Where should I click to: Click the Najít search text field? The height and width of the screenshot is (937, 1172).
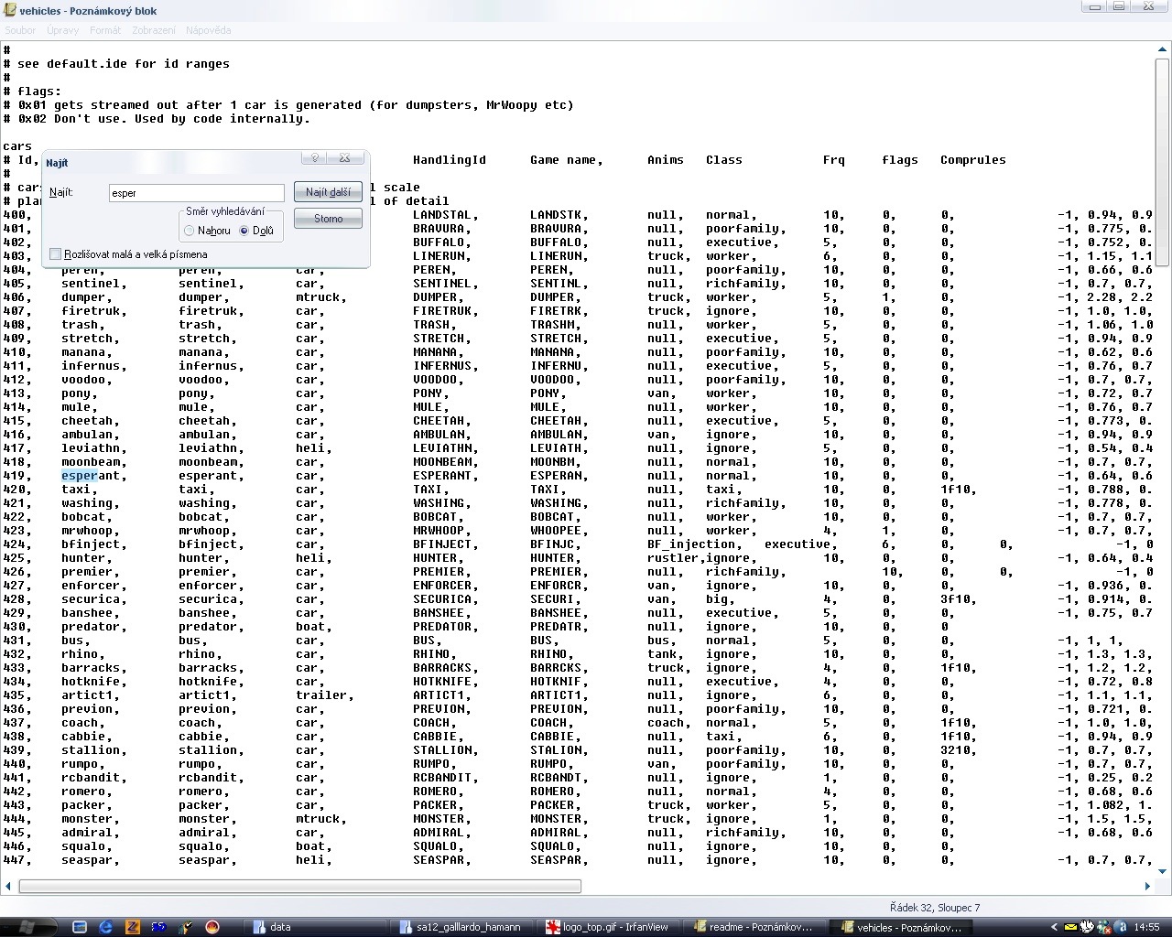[196, 193]
